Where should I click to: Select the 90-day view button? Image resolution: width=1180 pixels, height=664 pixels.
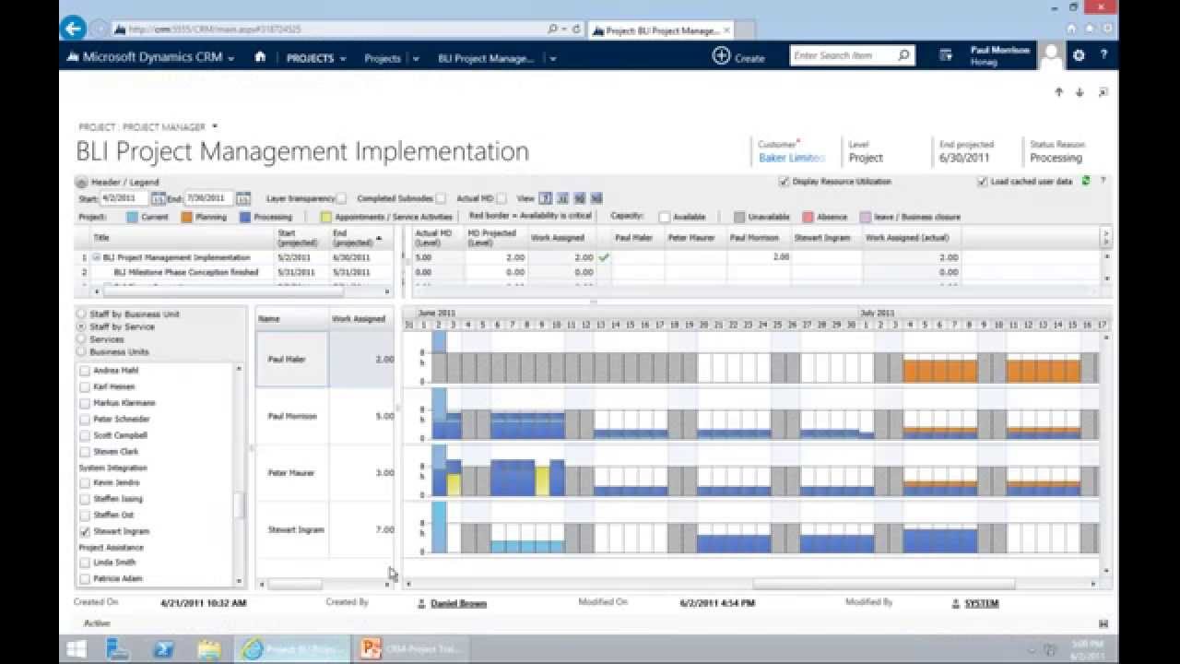tap(579, 198)
